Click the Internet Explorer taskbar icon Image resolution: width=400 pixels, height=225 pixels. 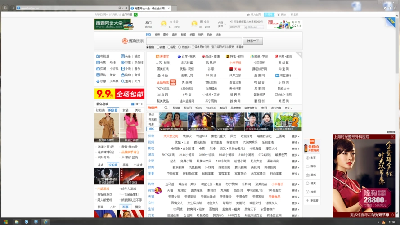point(45,222)
